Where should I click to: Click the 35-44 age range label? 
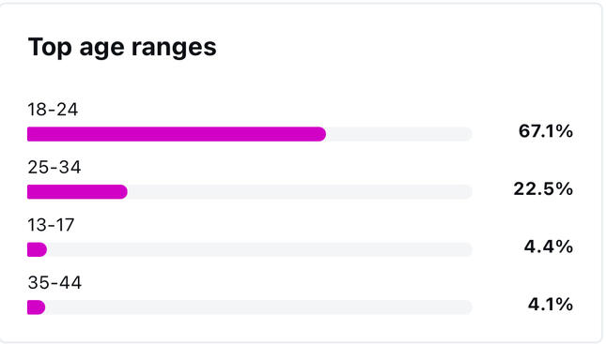click(54, 283)
